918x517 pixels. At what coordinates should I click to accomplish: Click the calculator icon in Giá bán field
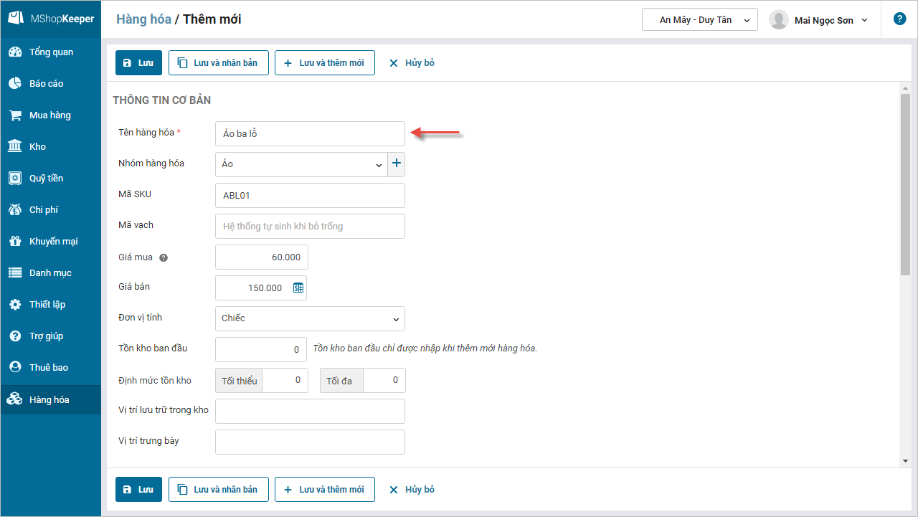[x=298, y=288]
